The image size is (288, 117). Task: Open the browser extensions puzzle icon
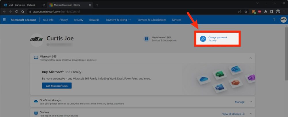click(x=266, y=12)
